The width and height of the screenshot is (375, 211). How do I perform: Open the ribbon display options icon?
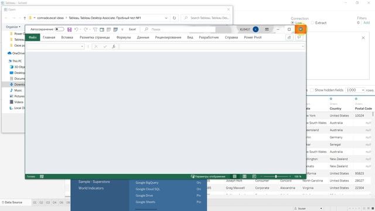pos(267,29)
